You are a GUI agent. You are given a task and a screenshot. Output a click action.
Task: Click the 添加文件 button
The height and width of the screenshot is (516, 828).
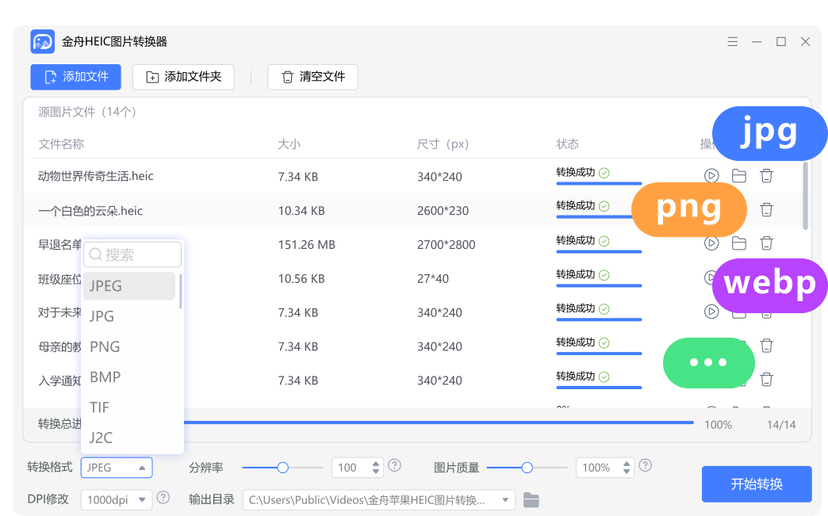76,77
